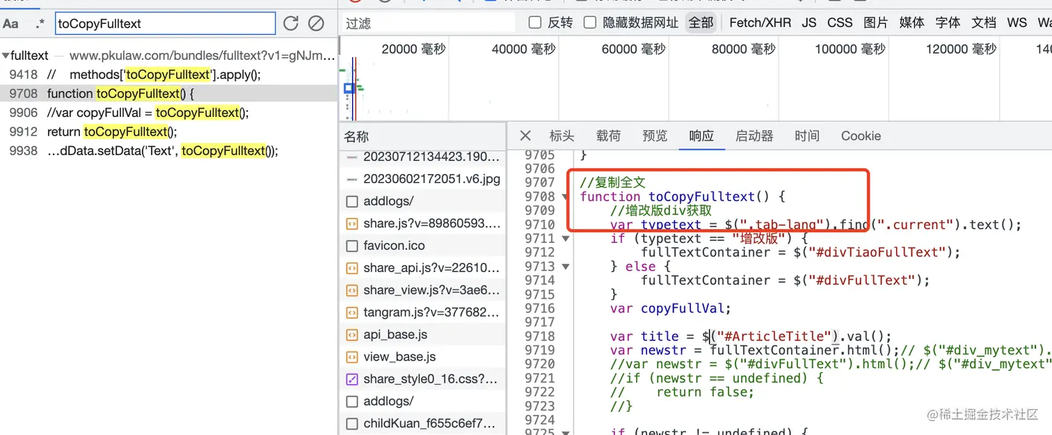
Task: Toggle regular expression .* option
Action: [x=40, y=24]
